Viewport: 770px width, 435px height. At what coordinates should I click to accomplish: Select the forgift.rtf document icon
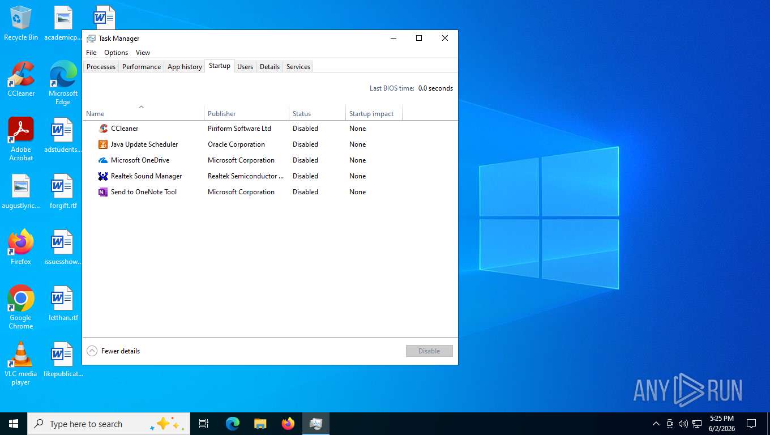click(62, 186)
